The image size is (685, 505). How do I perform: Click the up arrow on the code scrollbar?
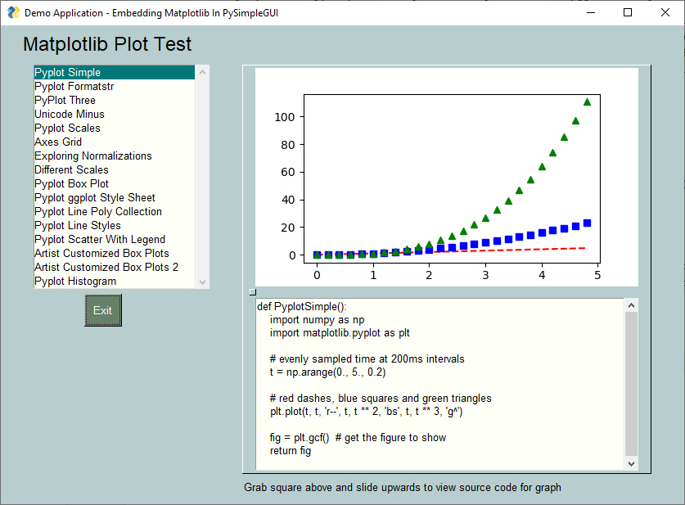631,304
